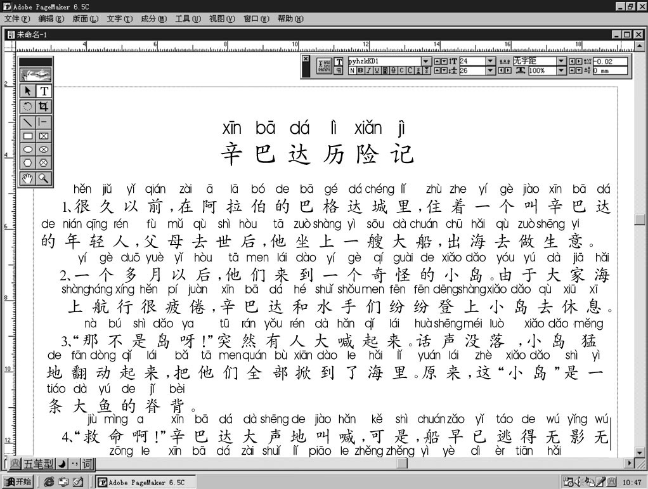Open the 工具 (Utilities) menu
This screenshot has width=648, height=489.
click(188, 18)
